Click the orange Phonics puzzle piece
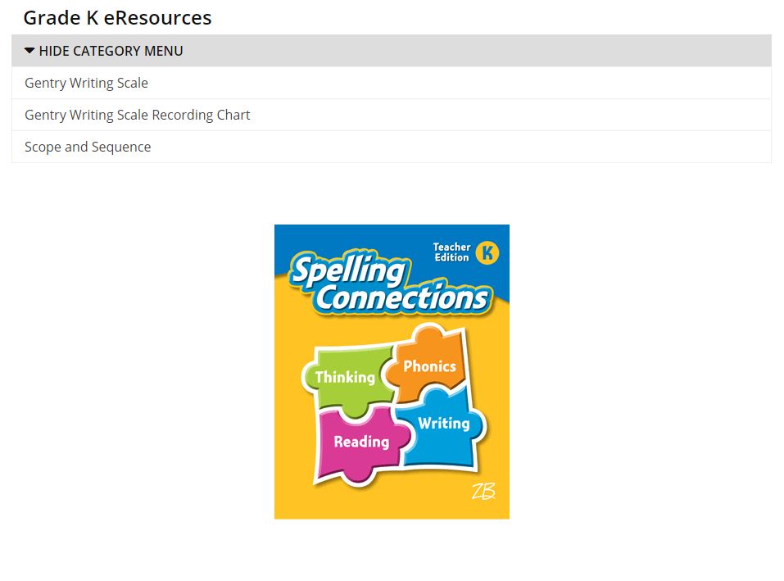The width and height of the screenshot is (784, 581). (429, 364)
